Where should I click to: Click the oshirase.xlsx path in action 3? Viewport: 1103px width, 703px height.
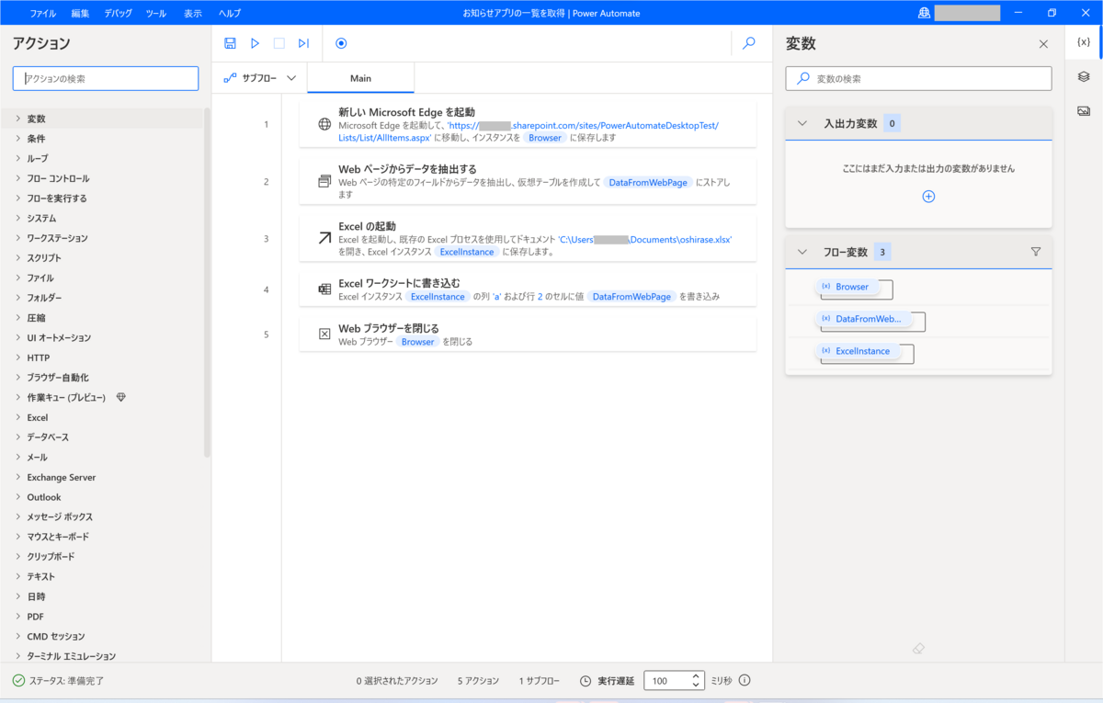tap(644, 239)
